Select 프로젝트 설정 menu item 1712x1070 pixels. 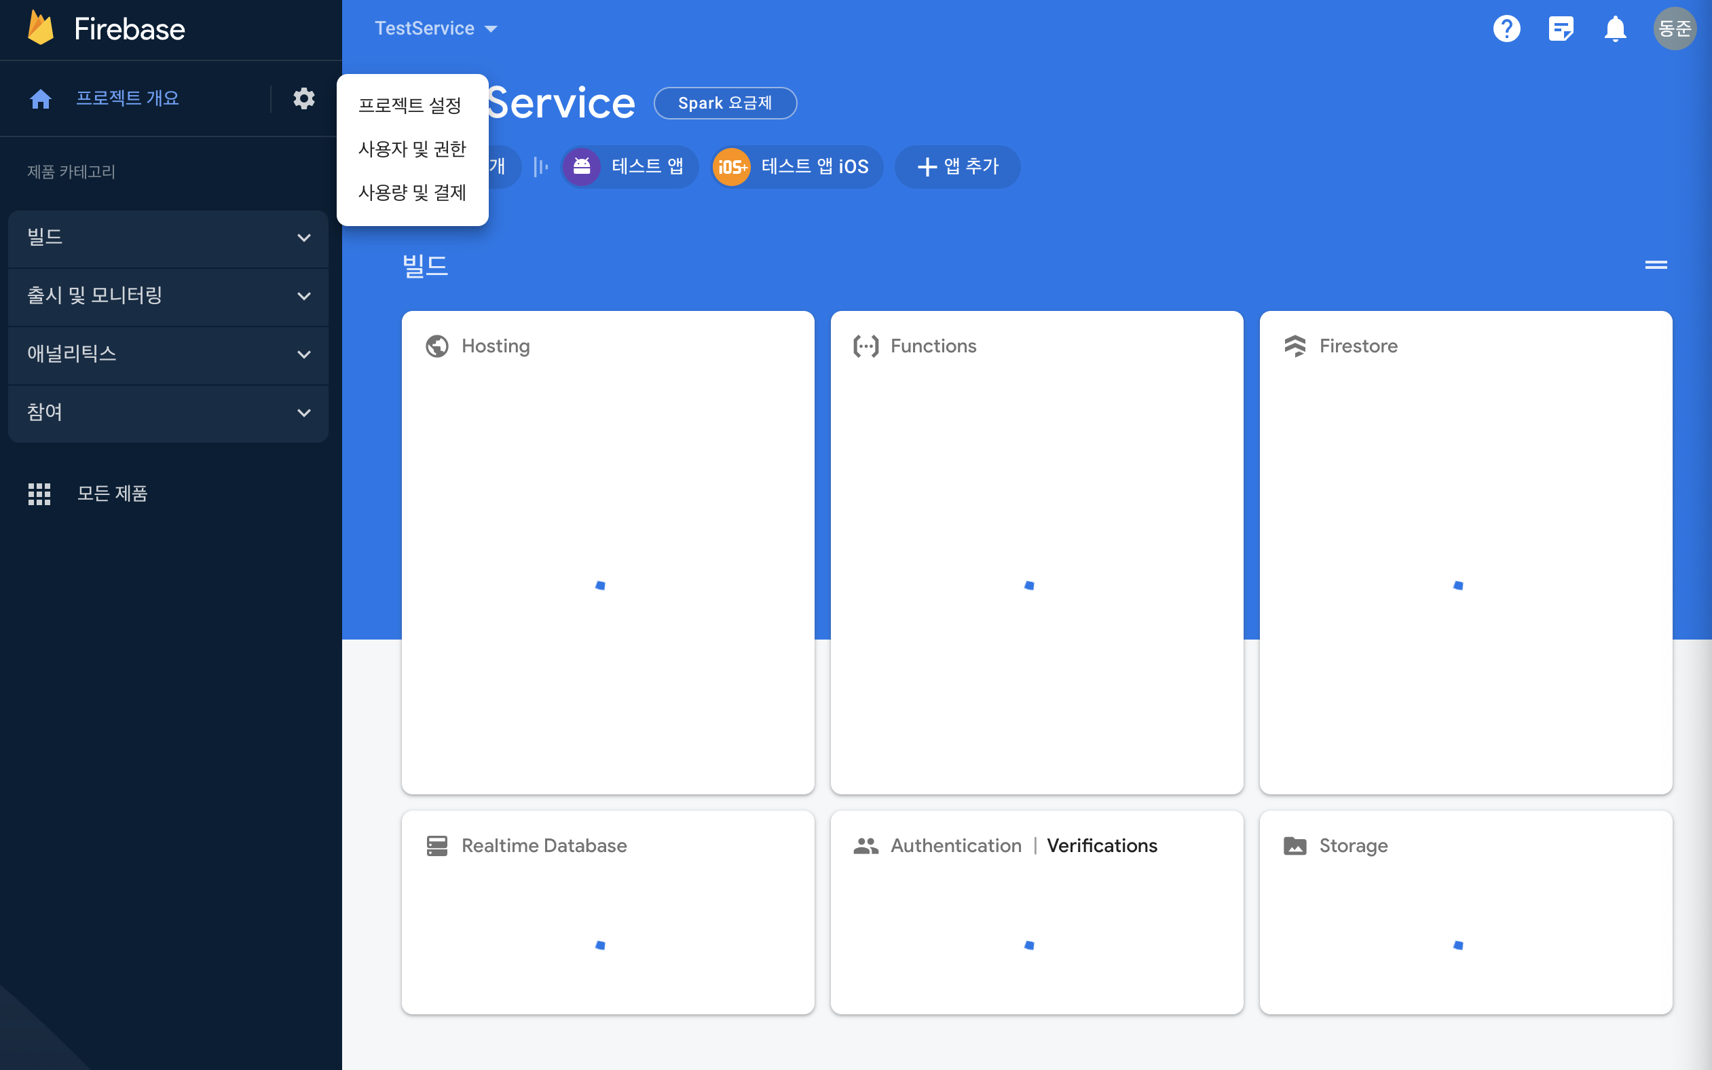pos(413,105)
